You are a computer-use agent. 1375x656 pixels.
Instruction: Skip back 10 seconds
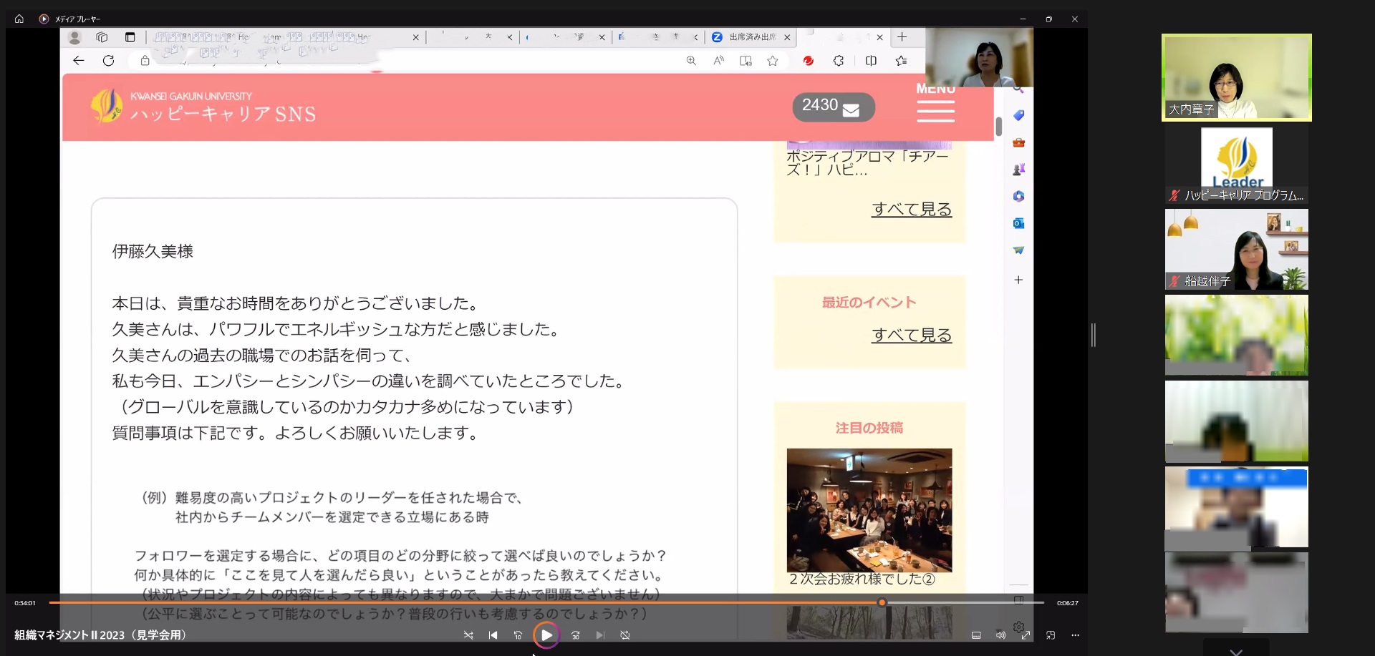click(x=518, y=635)
